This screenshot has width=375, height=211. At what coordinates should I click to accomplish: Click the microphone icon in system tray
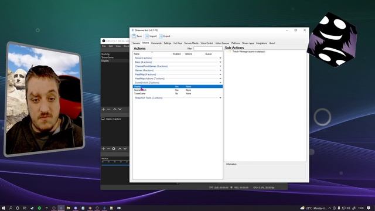(339, 208)
